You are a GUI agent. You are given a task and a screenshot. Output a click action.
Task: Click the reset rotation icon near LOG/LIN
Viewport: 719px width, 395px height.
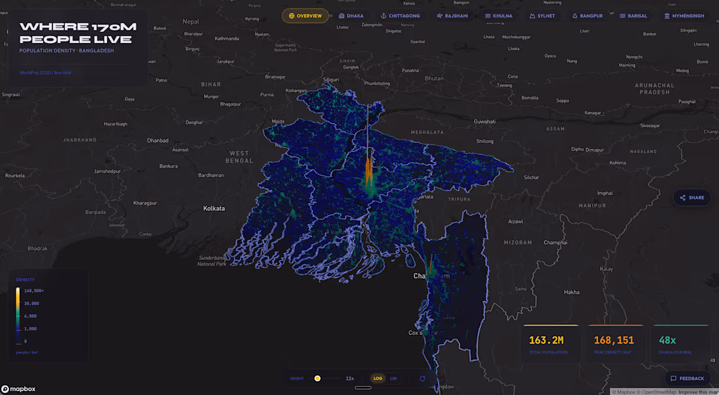tap(422, 378)
